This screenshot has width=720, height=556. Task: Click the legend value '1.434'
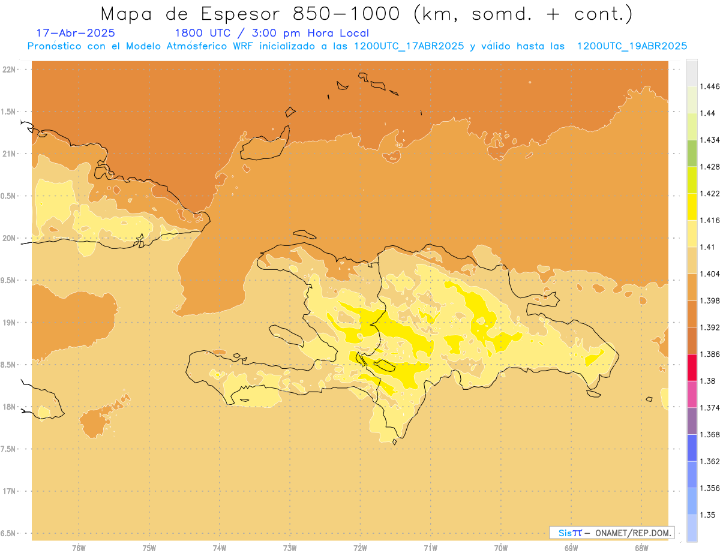[x=711, y=140]
